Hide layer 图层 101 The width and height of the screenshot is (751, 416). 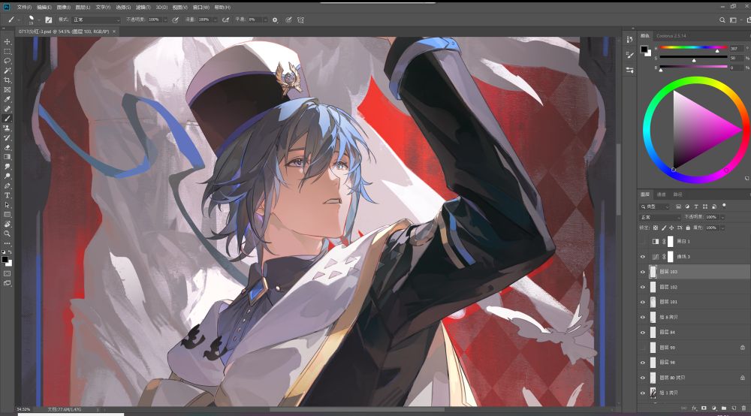[643, 302]
